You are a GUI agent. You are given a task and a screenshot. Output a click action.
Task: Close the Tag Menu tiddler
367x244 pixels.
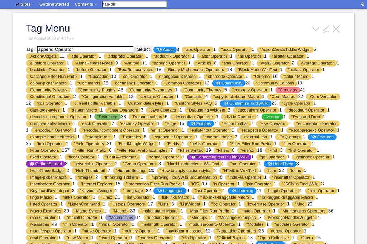point(336,29)
